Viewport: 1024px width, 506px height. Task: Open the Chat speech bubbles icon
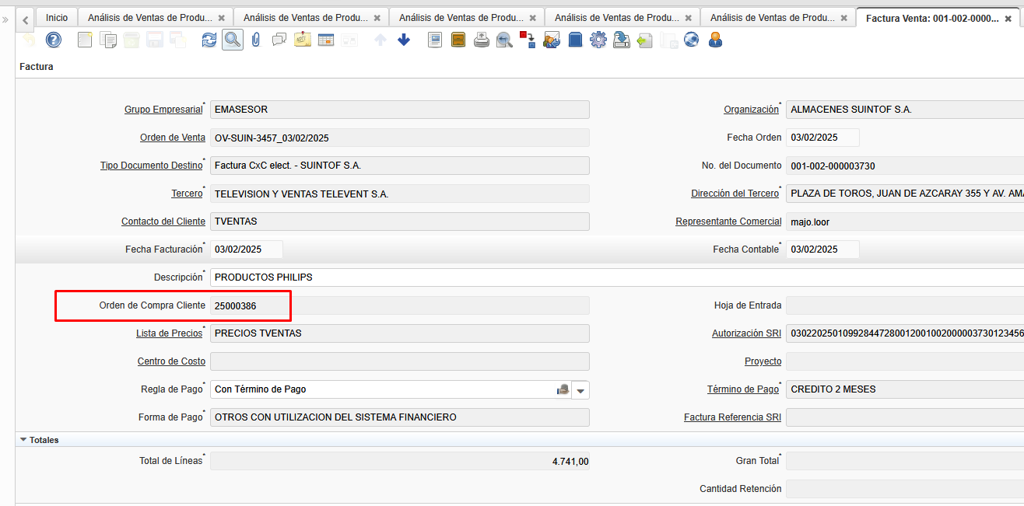click(x=279, y=40)
